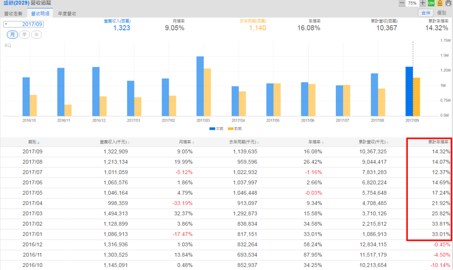Zoom in with the plus button

tap(422, 3)
